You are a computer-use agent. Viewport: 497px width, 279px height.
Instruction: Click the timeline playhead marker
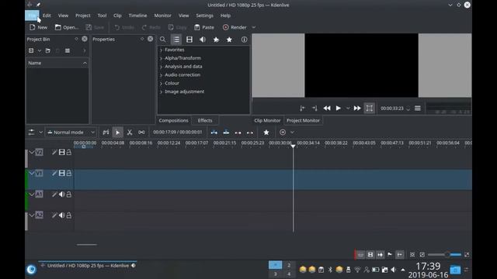click(x=294, y=146)
